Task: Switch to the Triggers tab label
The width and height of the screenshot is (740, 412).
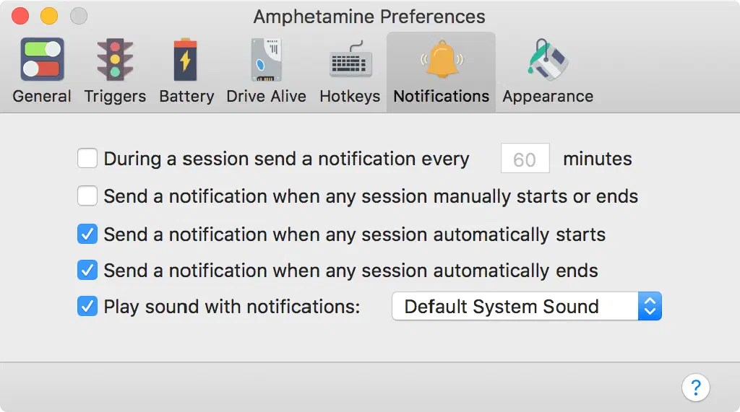Action: [115, 97]
